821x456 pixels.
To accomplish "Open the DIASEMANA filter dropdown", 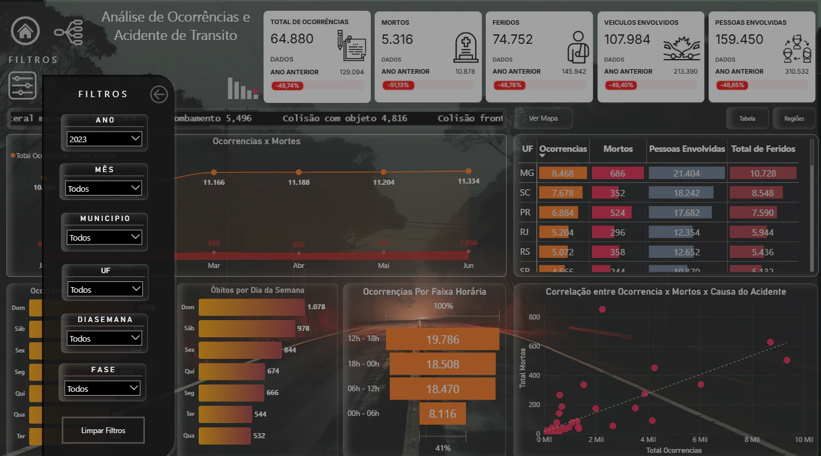I will click(x=104, y=338).
